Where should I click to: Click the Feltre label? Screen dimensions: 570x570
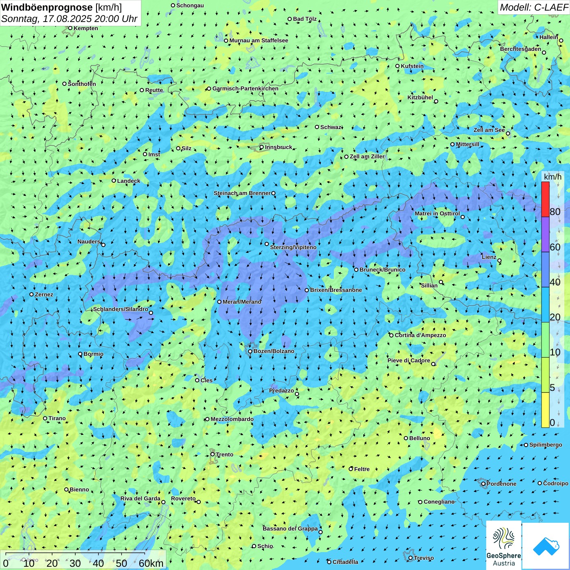(362, 469)
